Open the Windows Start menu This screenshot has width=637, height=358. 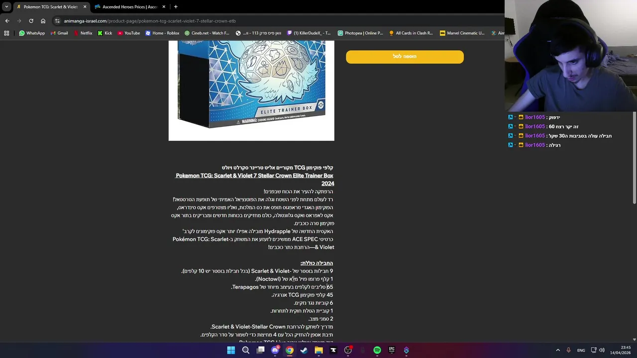pyautogui.click(x=231, y=350)
